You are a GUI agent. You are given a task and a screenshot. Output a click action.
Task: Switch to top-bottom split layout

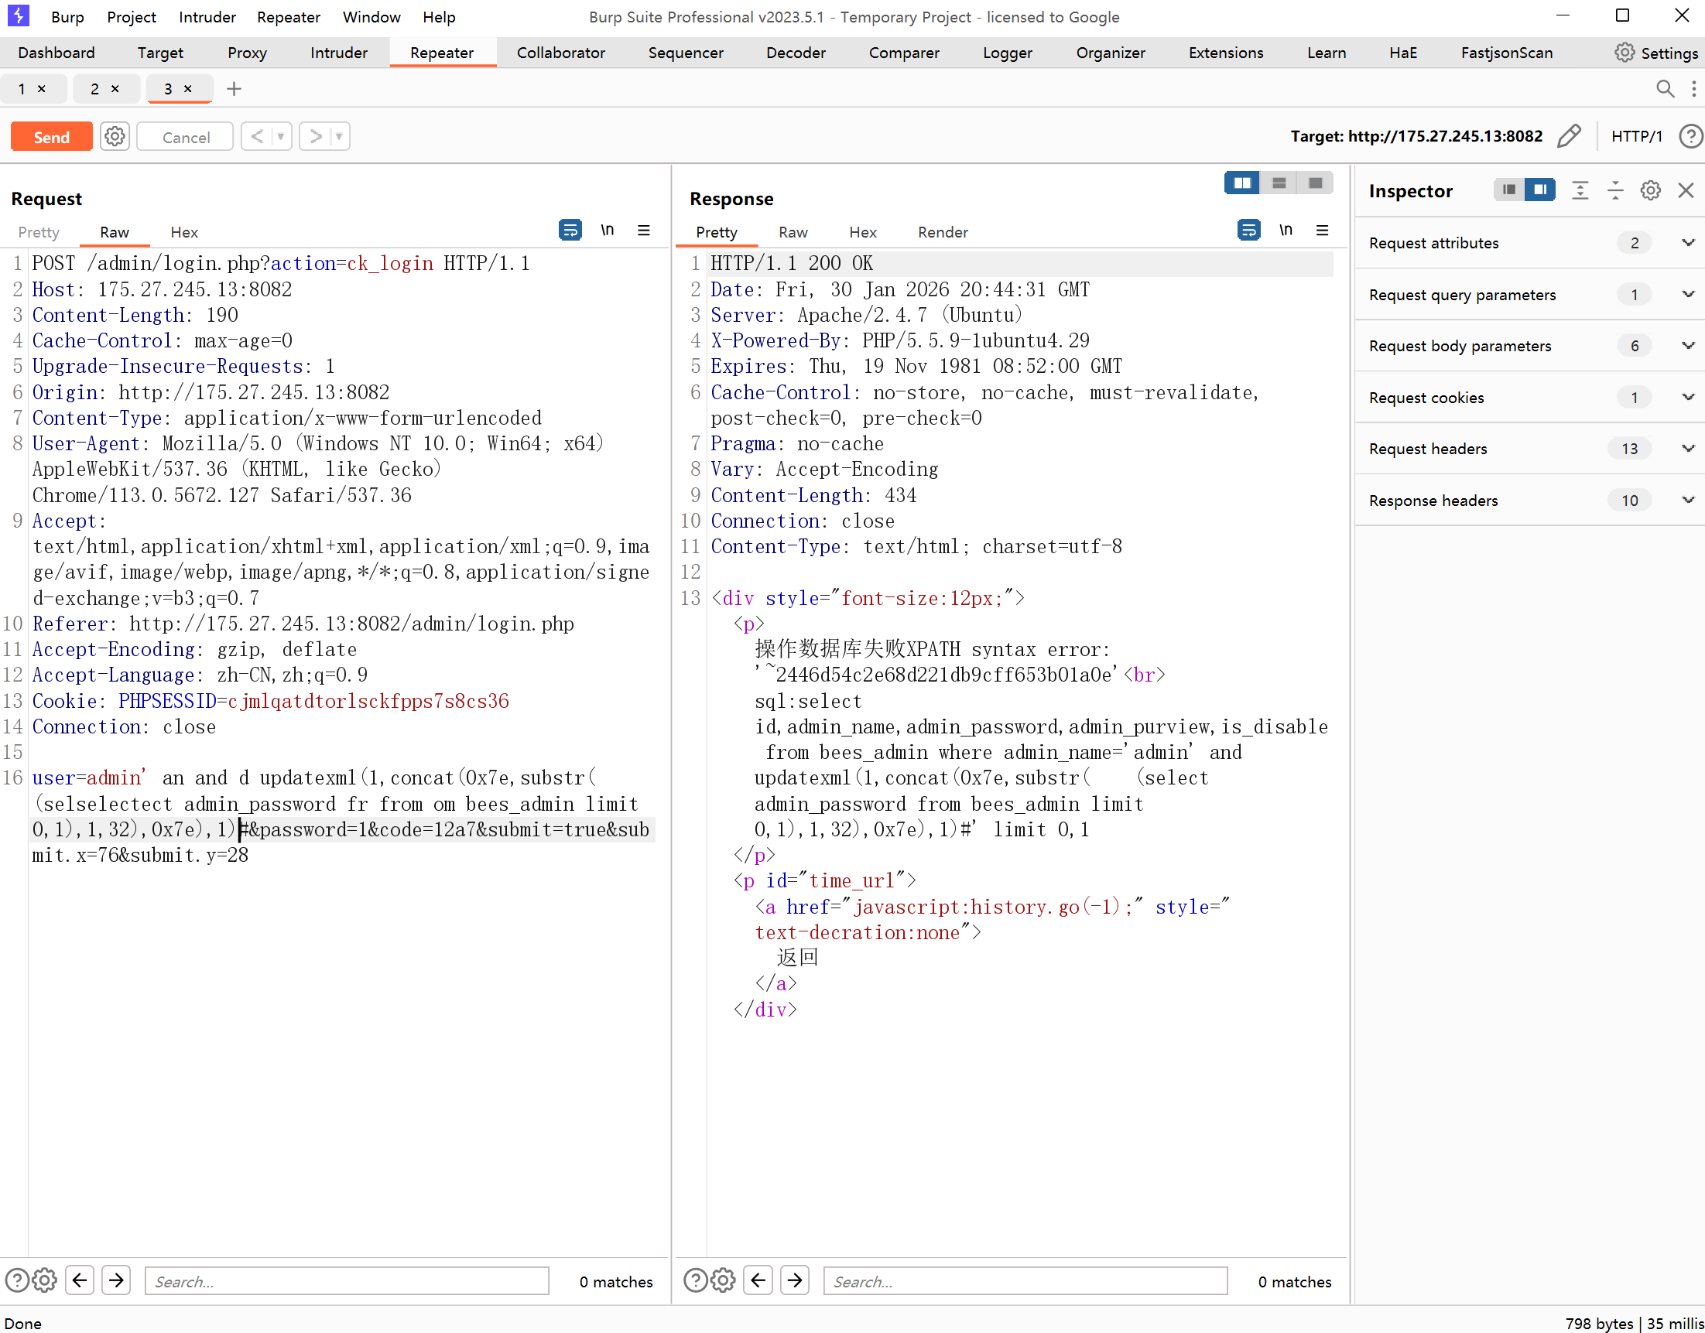click(x=1278, y=183)
